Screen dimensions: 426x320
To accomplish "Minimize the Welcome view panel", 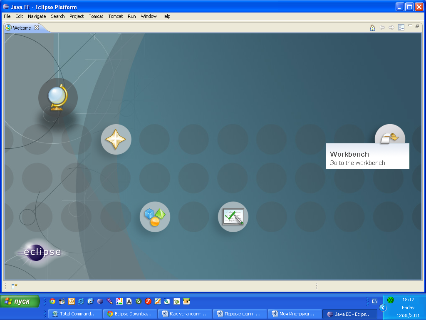I will [x=410, y=26].
